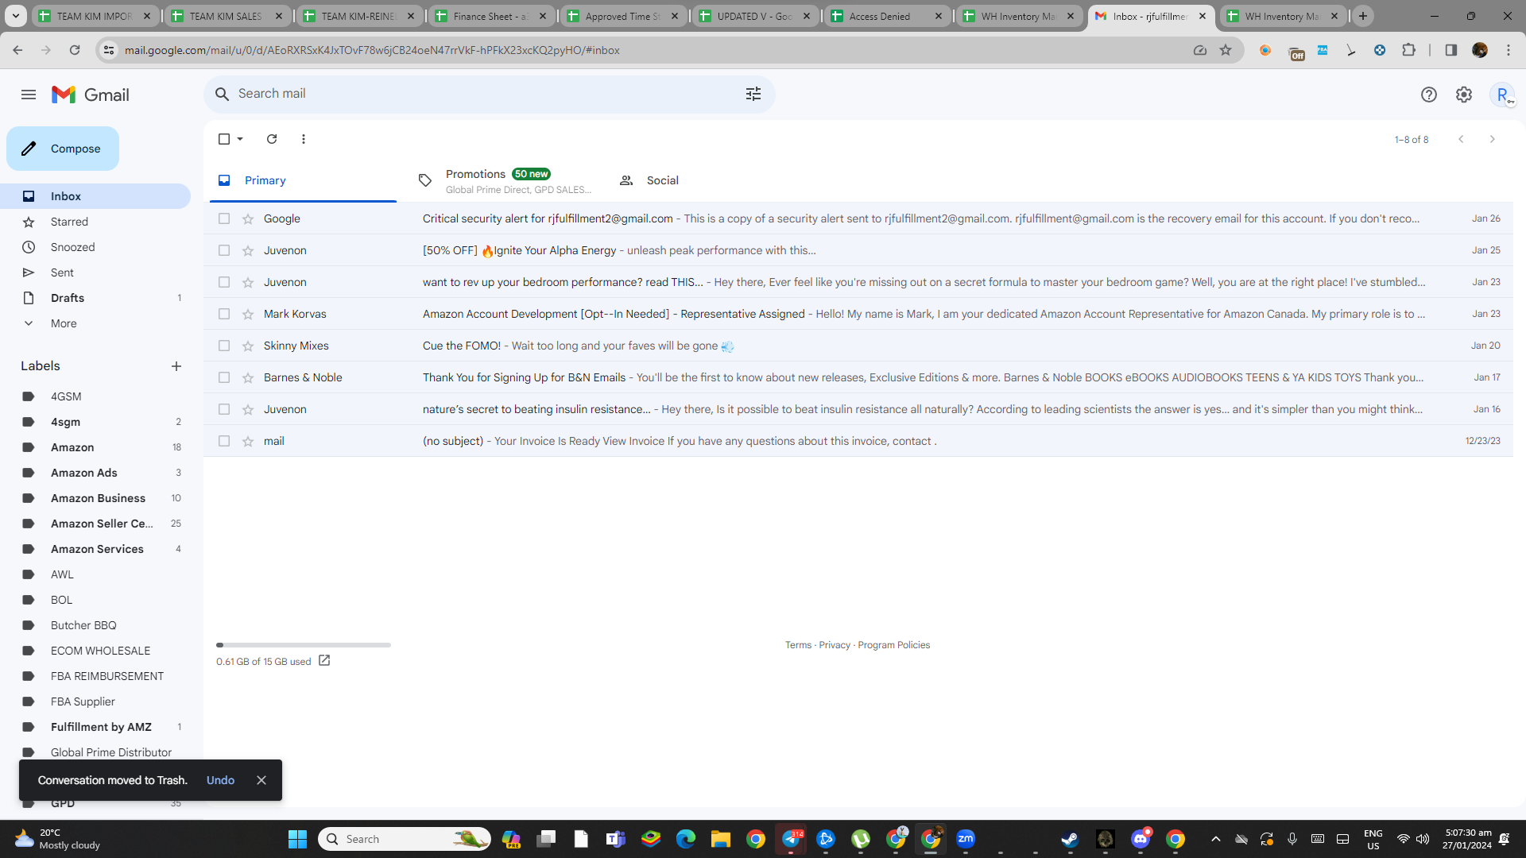This screenshot has height=858, width=1526.
Task: Select the Google security alert email checkbox
Action: tap(224, 218)
